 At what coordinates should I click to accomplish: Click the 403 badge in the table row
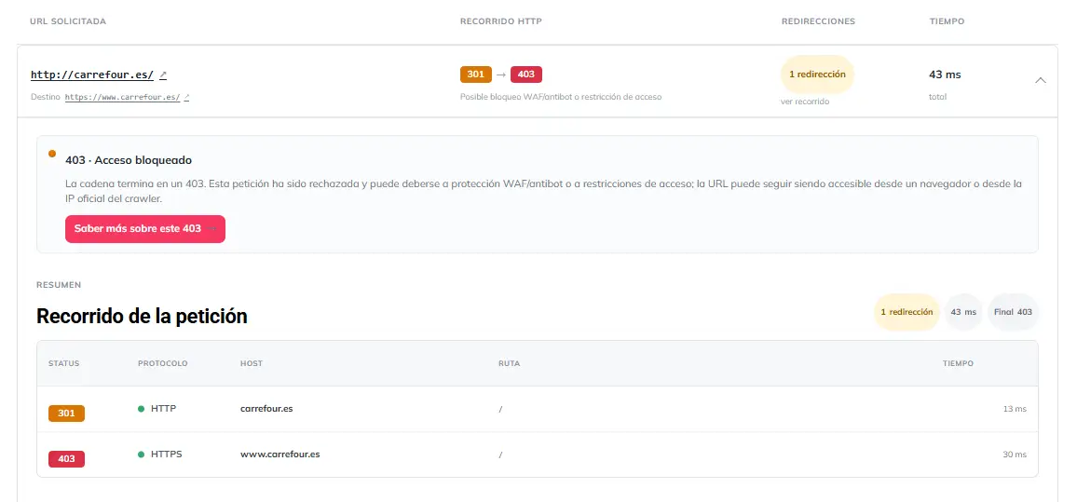(67, 459)
